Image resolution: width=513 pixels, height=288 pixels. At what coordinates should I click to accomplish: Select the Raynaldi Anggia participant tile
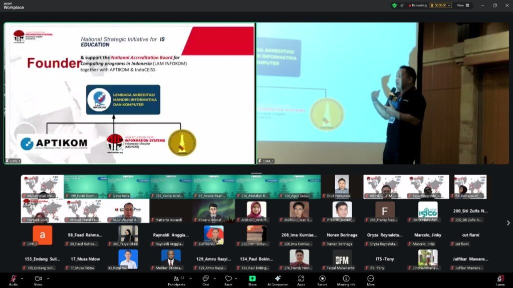point(171,235)
